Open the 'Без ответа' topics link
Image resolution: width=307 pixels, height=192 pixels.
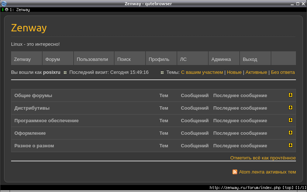283,72
